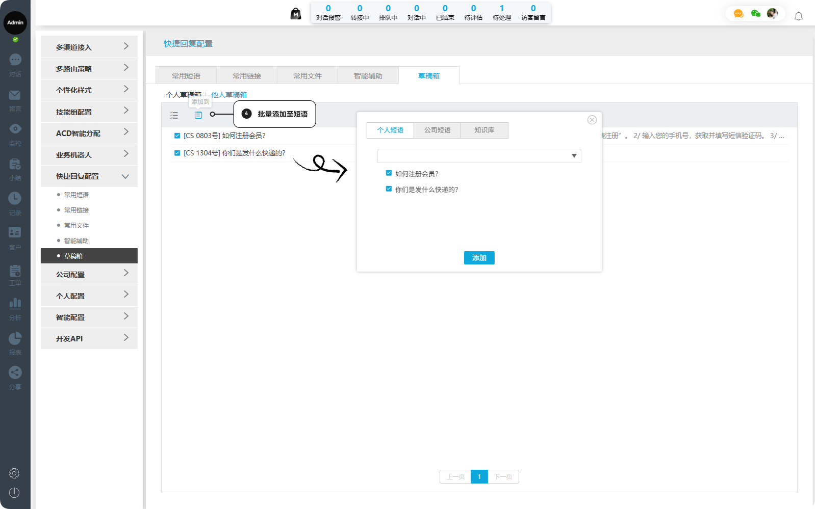Click the blue 添加 button
This screenshot has height=509, width=815.
479,258
